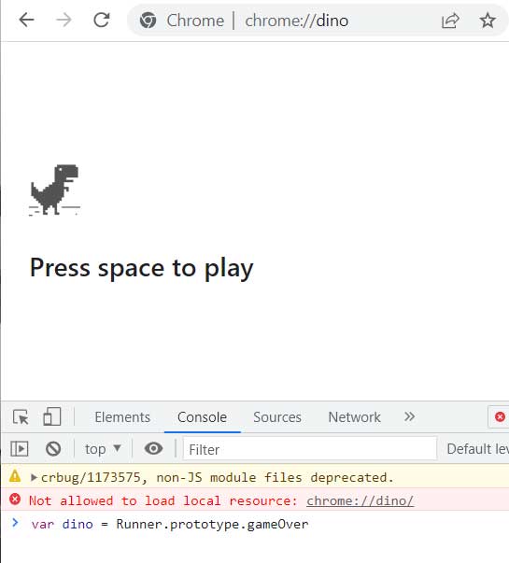Viewport: 509px width, 563px height.
Task: Clear the console
Action: point(53,449)
